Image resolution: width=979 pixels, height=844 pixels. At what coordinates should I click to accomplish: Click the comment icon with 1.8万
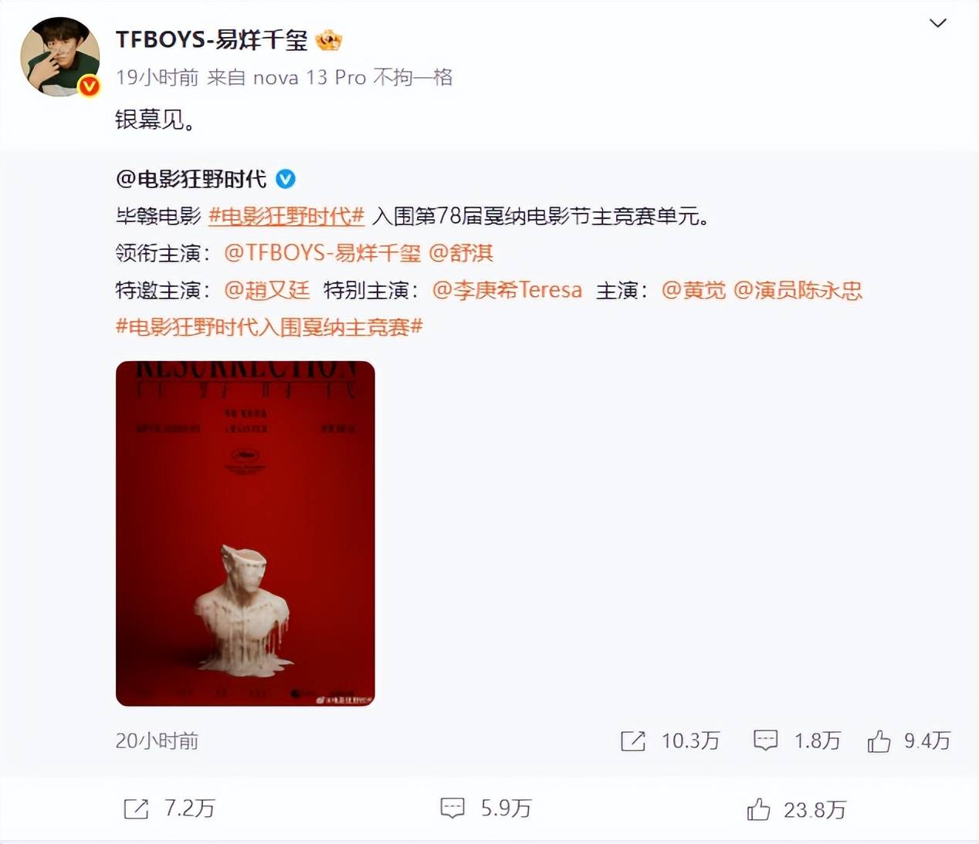[x=765, y=741]
